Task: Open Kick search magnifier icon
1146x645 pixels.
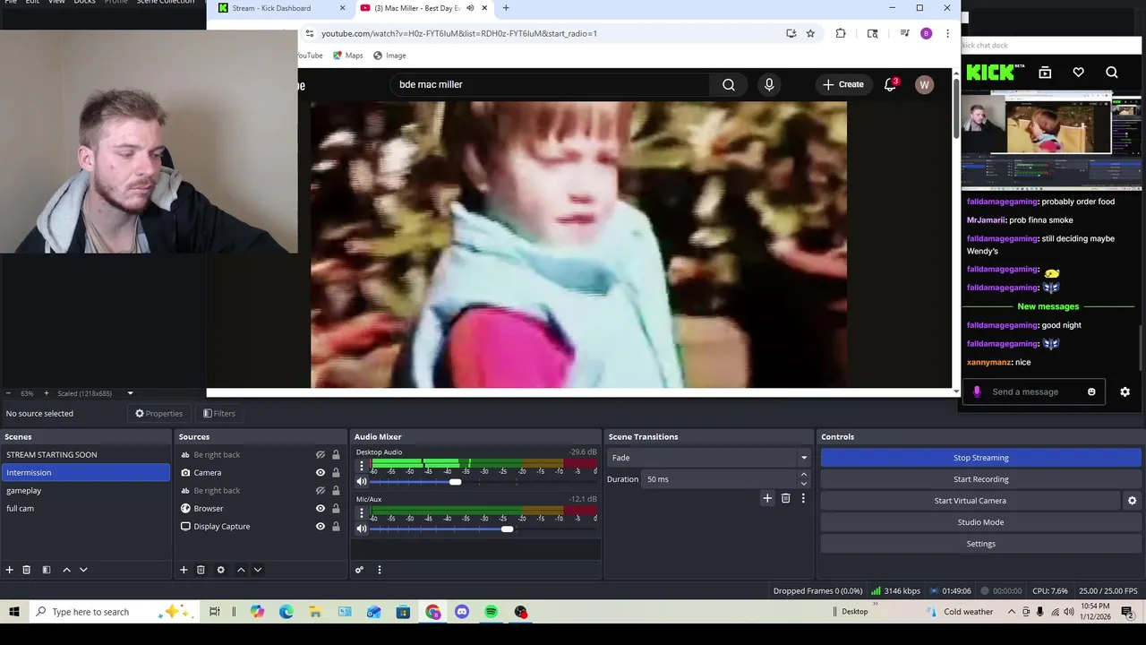Action: click(1111, 73)
